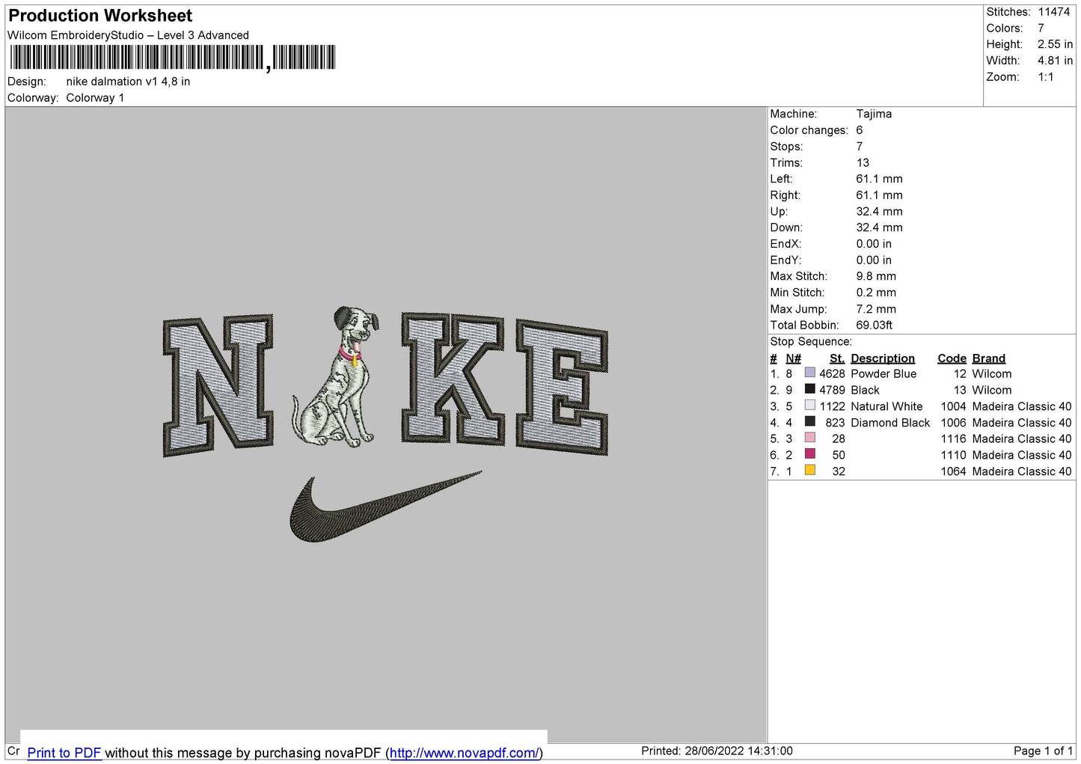Select the pink color swatch in row 5

click(x=809, y=438)
